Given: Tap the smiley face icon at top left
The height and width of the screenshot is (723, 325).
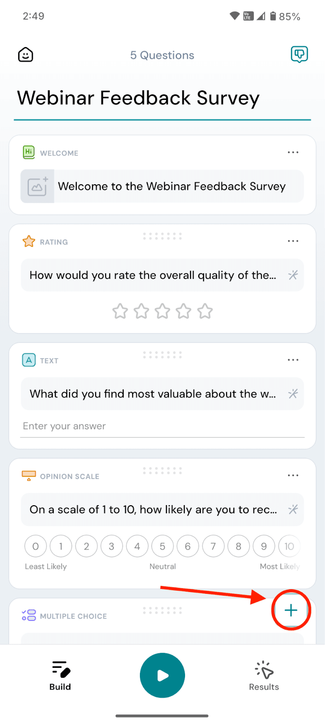Looking at the screenshot, I should (x=26, y=55).
